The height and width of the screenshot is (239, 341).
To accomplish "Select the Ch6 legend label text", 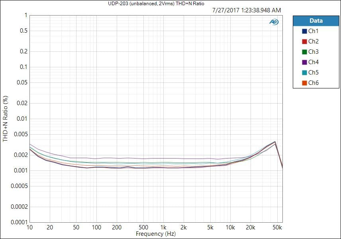I will coord(314,83).
